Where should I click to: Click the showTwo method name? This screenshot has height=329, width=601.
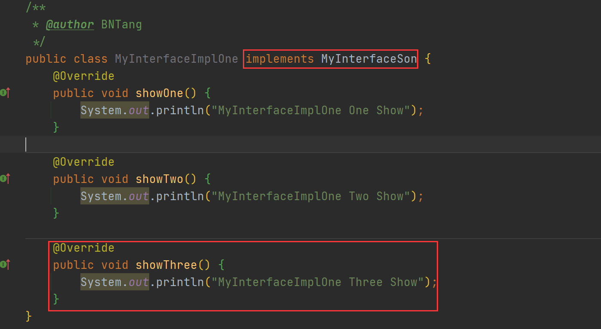pos(159,179)
